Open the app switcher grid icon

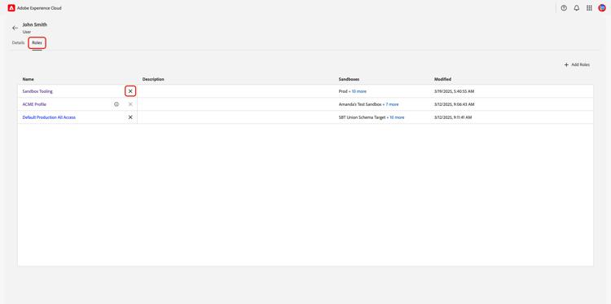pos(589,8)
